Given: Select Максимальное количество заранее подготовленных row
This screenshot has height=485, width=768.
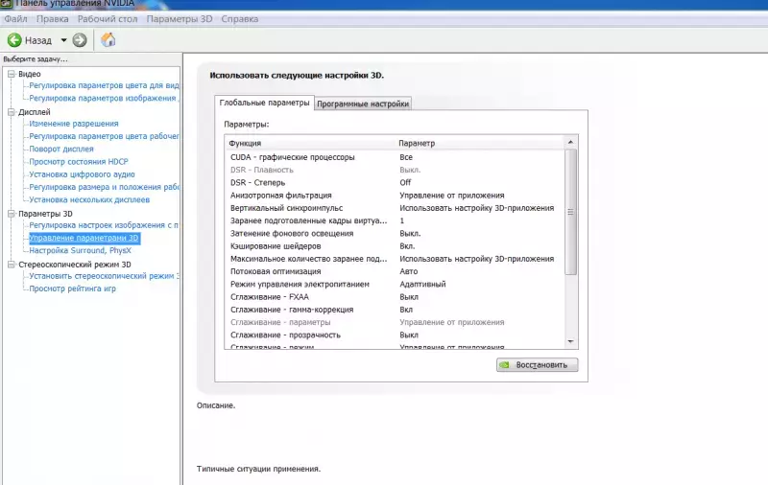Looking at the screenshot, I should pos(395,259).
